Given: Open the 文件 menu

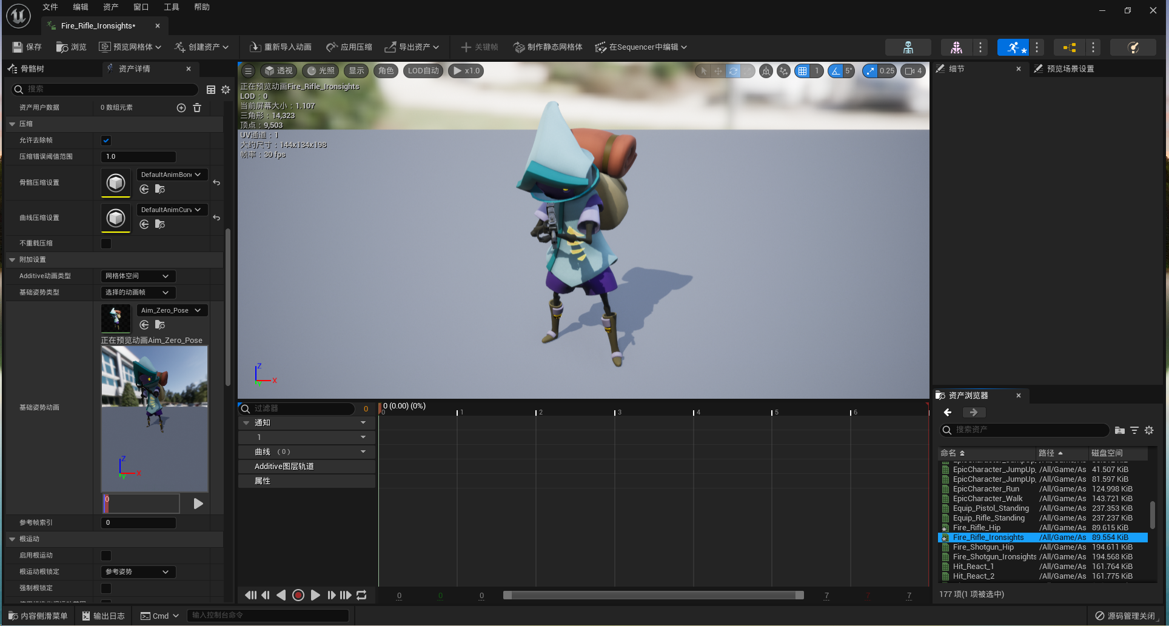Looking at the screenshot, I should 50,7.
